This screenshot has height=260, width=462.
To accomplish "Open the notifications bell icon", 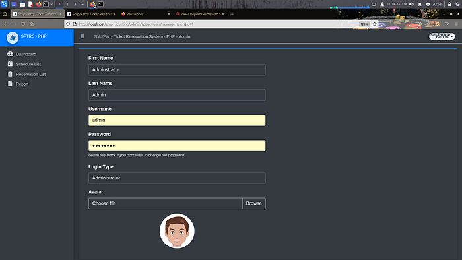I will point(420,4).
